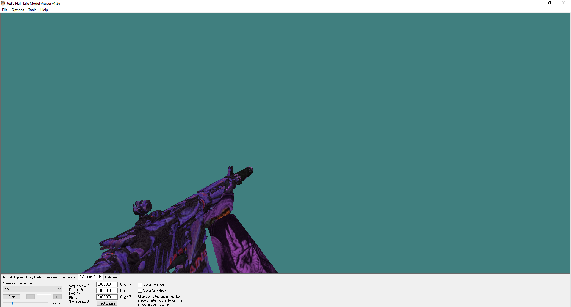Click the Test Origins button

(107, 303)
